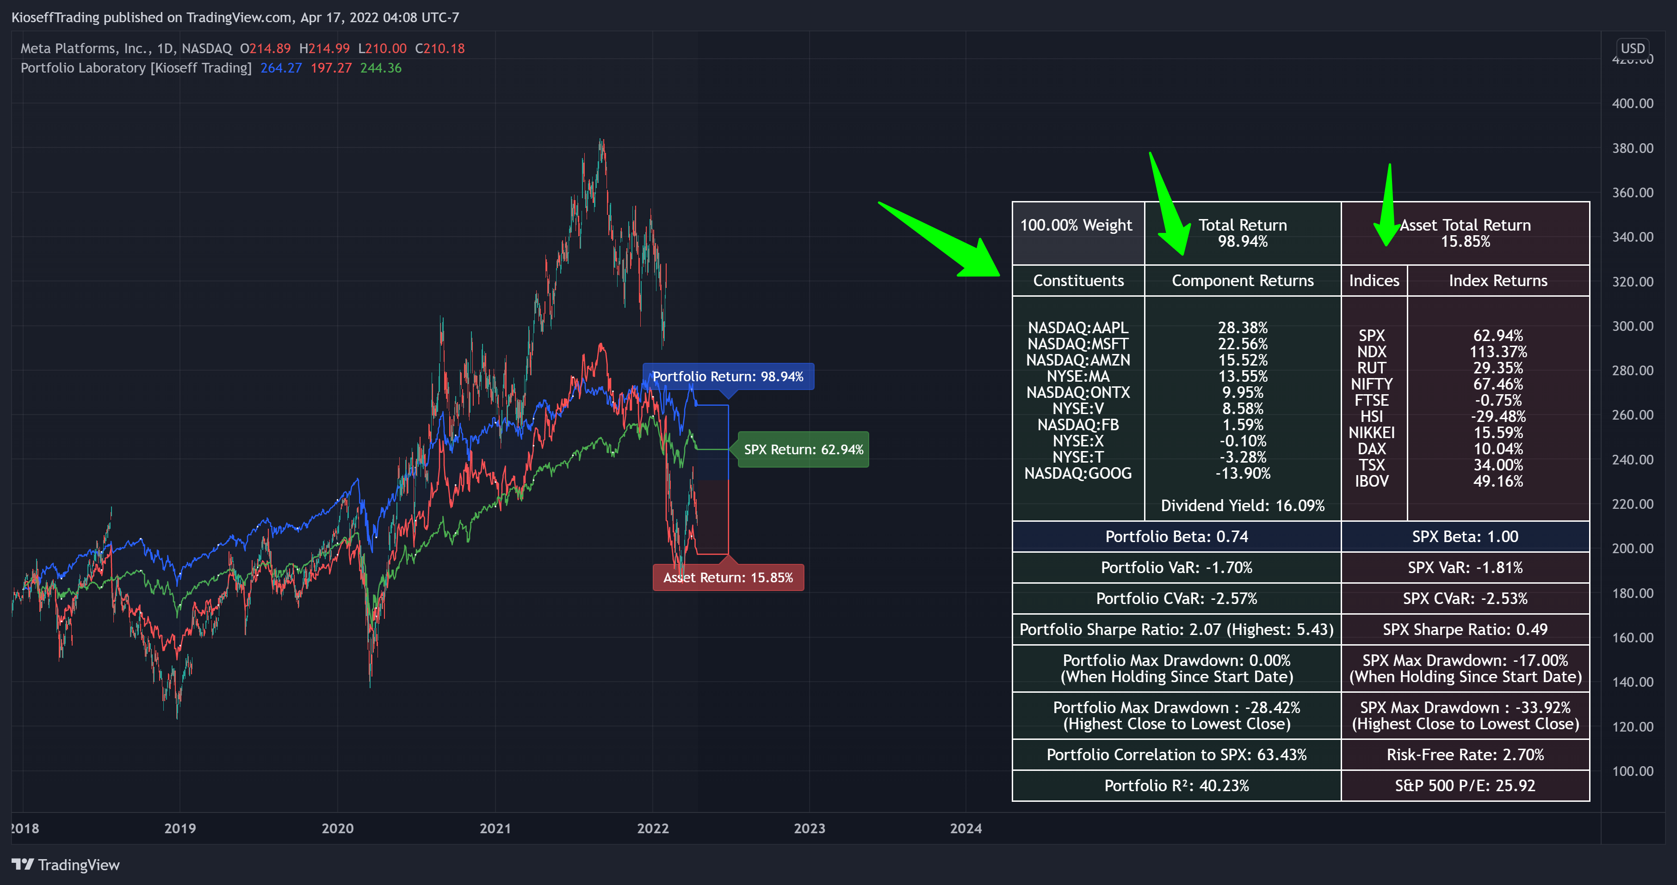The height and width of the screenshot is (885, 1677).
Task: Click the Portfolio Correlation to SPX: 63.43% cell
Action: 1177,755
